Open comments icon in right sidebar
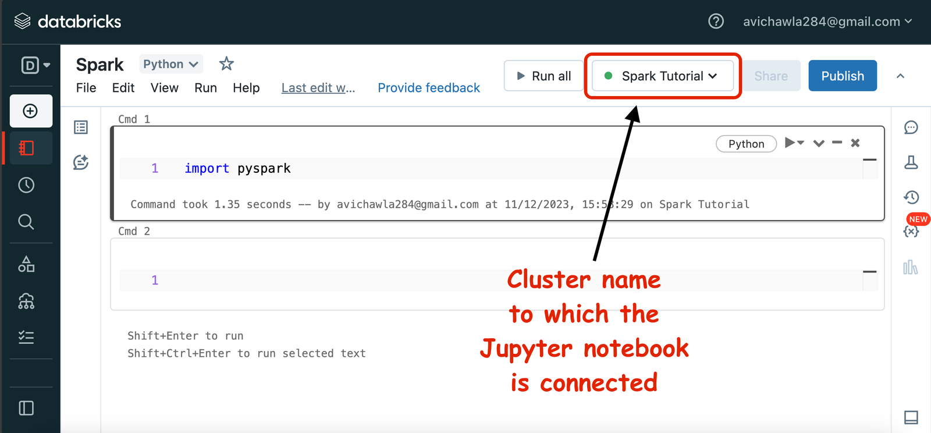The width and height of the screenshot is (931, 433). point(911,127)
